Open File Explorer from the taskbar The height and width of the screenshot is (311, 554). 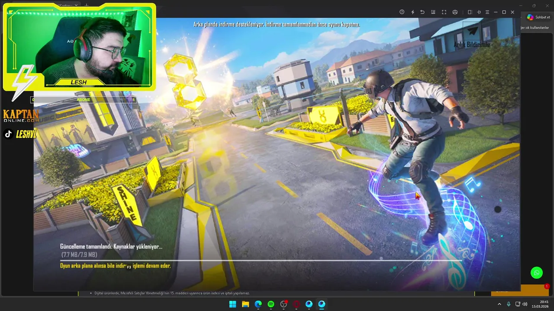pyautogui.click(x=245, y=304)
